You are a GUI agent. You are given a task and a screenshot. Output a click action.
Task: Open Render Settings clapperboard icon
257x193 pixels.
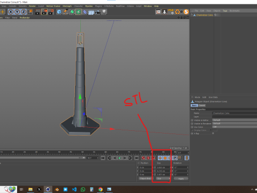(51, 12)
